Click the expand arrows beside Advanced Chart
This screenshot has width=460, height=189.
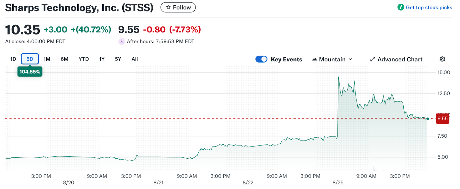372,59
